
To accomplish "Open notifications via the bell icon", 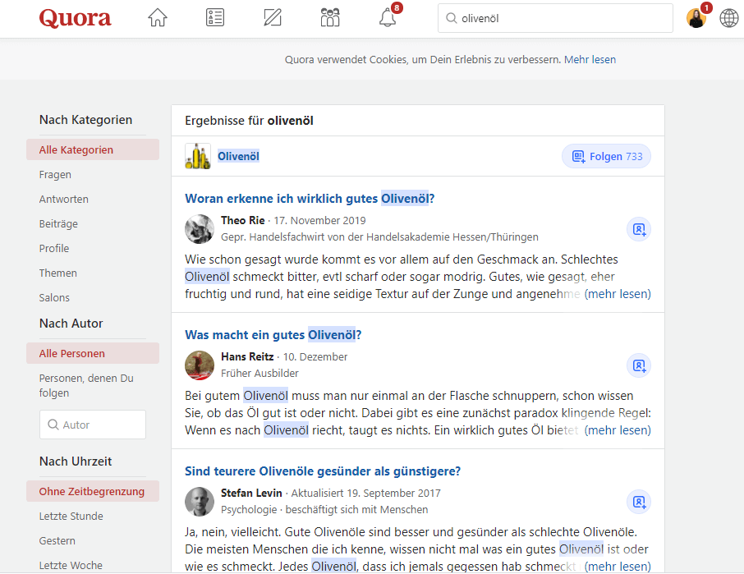I will (387, 16).
